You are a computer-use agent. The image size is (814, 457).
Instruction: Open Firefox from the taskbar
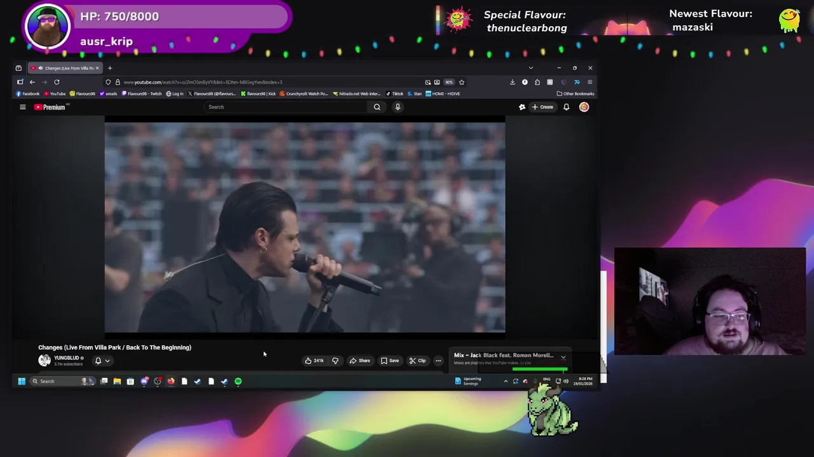pos(171,381)
